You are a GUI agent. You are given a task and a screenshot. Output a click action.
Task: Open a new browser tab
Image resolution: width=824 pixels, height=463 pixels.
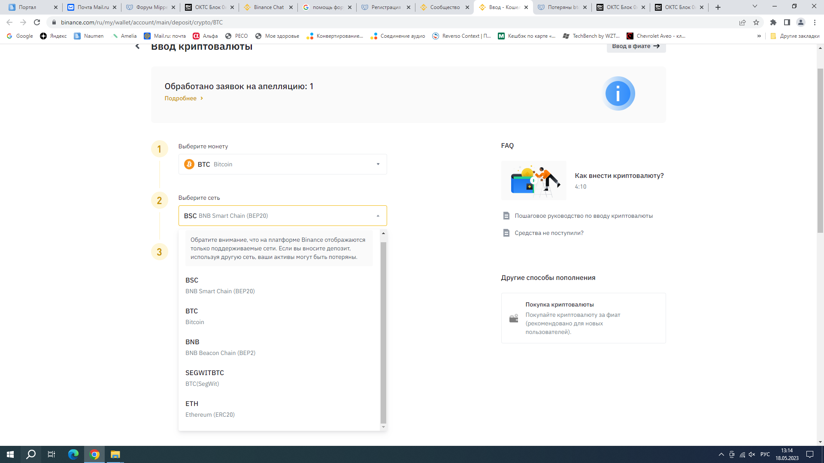coord(718,7)
